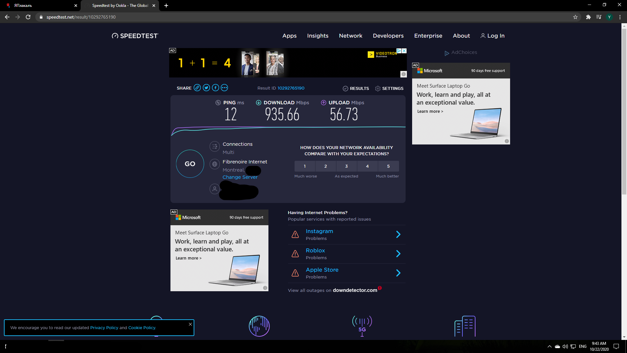Image resolution: width=627 pixels, height=353 pixels.
Task: Open the Microsoft Surface ad in right sidebar
Action: click(461, 104)
